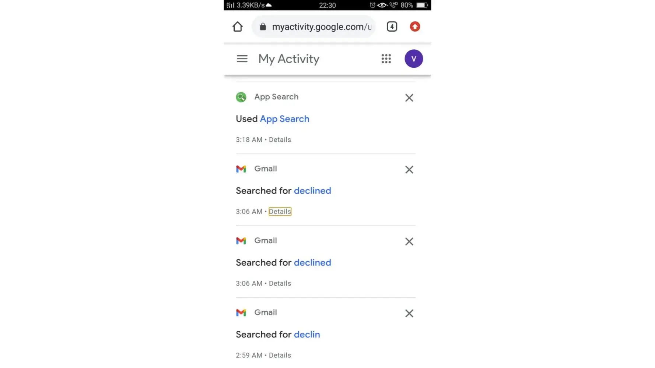Screen dimensions: 655x368
Task: Open the first blue 'declined' search link
Action: (x=312, y=191)
